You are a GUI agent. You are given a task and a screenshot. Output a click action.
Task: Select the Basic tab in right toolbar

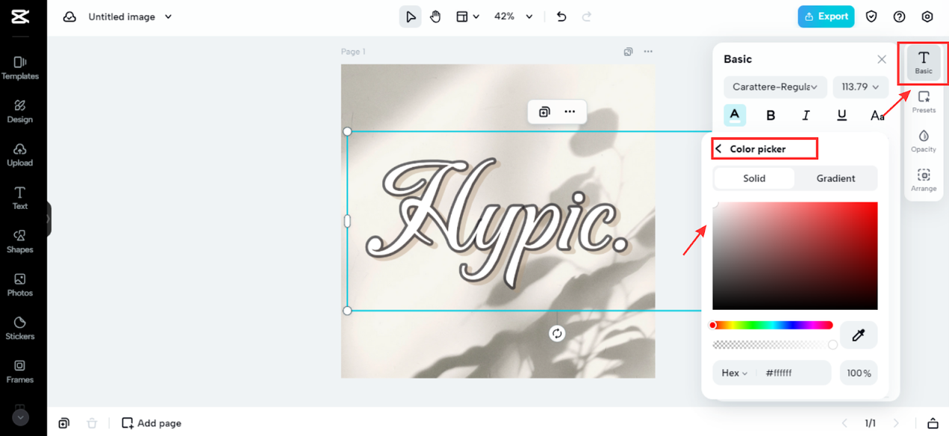(924, 63)
